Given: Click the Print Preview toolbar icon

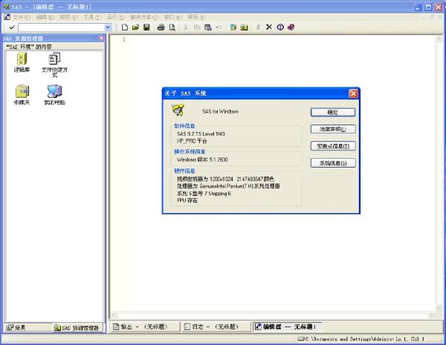Looking at the screenshot, I should click(x=172, y=27).
